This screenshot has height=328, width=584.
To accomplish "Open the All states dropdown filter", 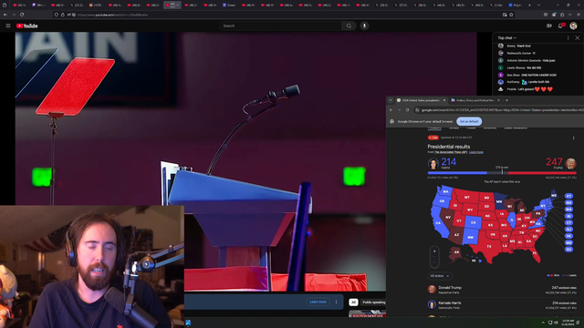I will coord(440,276).
